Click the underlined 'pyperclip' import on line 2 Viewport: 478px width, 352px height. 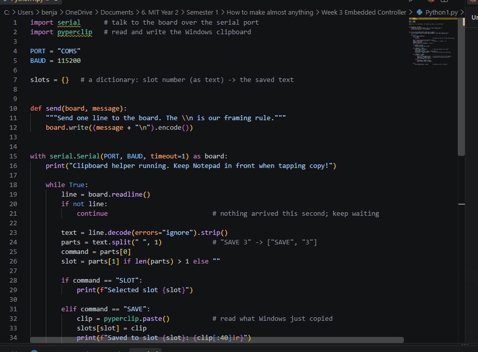click(75, 32)
